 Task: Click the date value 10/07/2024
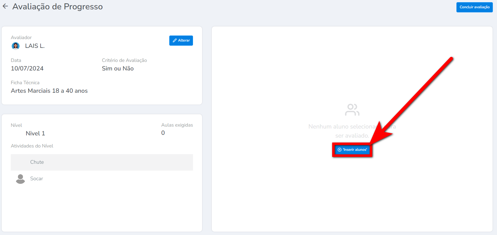tap(27, 69)
